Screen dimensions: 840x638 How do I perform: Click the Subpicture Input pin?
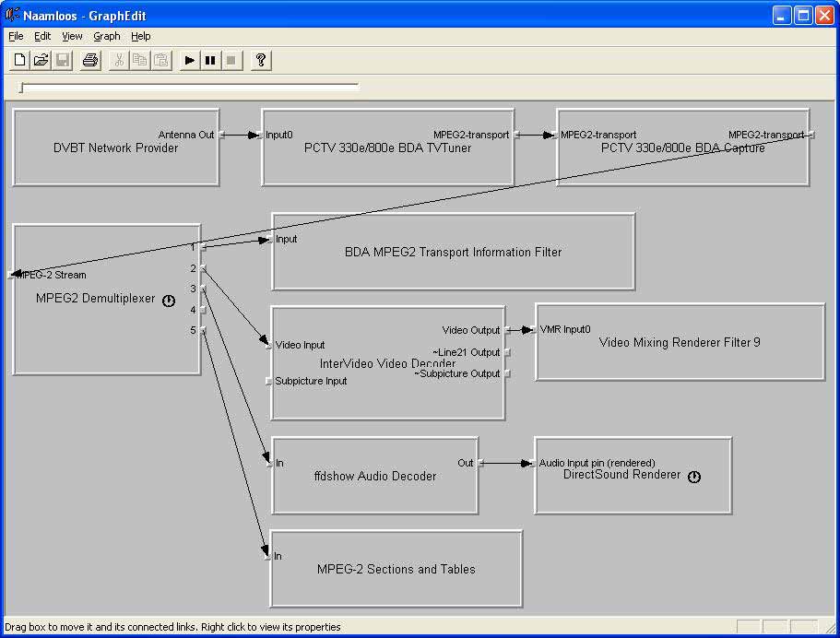[269, 382]
